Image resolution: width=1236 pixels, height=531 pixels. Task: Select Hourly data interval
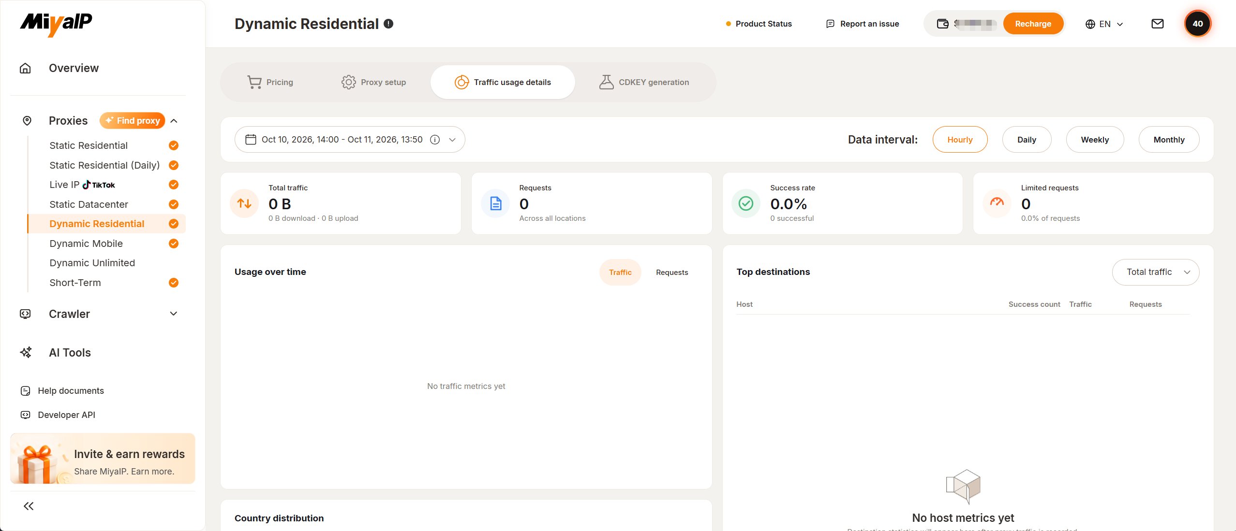click(x=960, y=140)
